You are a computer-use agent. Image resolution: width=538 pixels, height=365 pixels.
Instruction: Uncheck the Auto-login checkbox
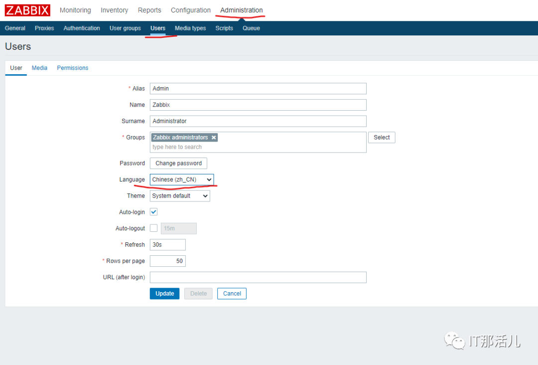154,212
